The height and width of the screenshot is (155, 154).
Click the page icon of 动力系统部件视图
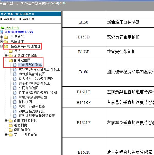(15, 74)
